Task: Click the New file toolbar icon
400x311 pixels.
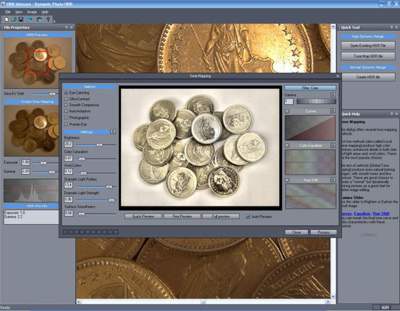Action: [7, 19]
